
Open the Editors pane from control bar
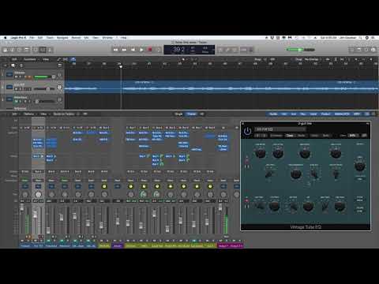coord(50,50)
